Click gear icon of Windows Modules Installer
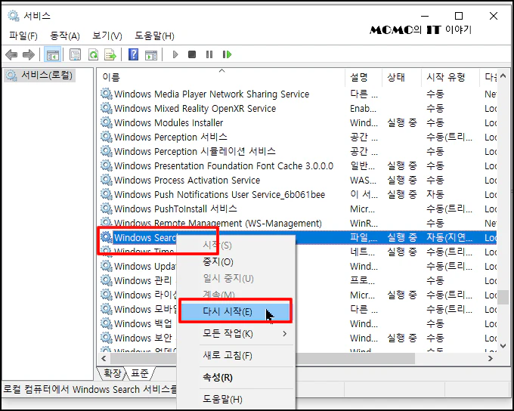Screen dimensions: 514x411 click(x=107, y=122)
